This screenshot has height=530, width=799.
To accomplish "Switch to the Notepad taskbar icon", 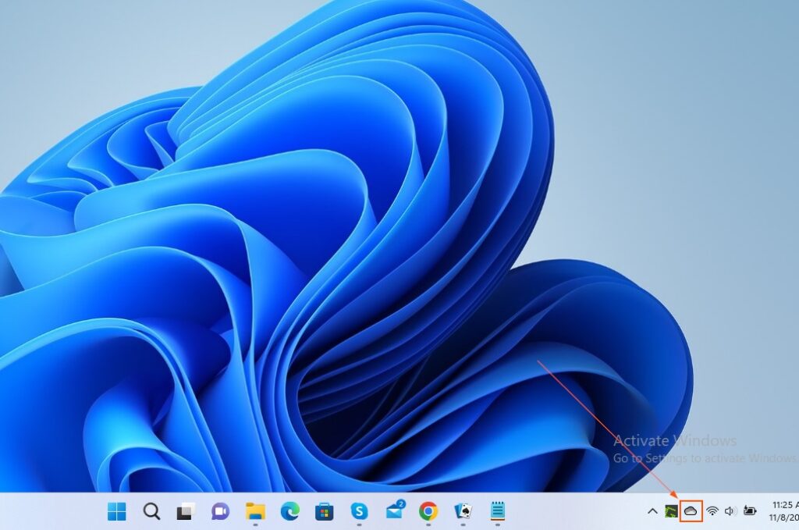I will tap(498, 511).
